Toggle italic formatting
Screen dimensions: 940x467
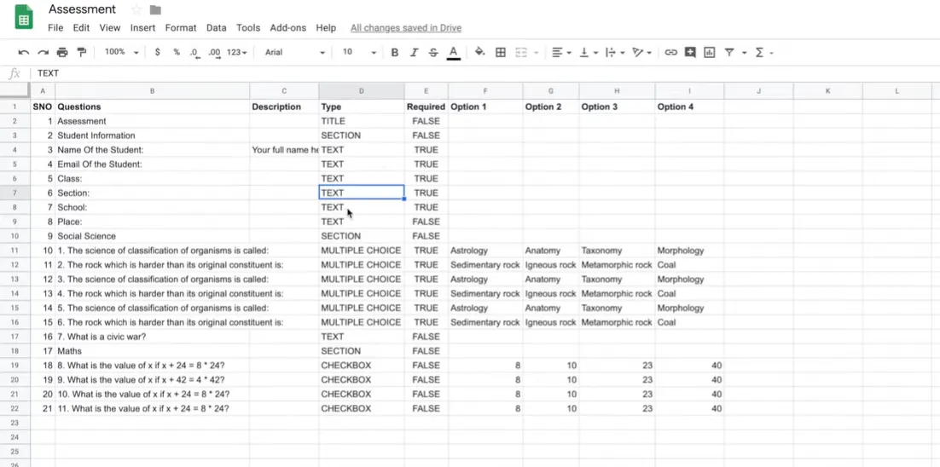(x=414, y=53)
